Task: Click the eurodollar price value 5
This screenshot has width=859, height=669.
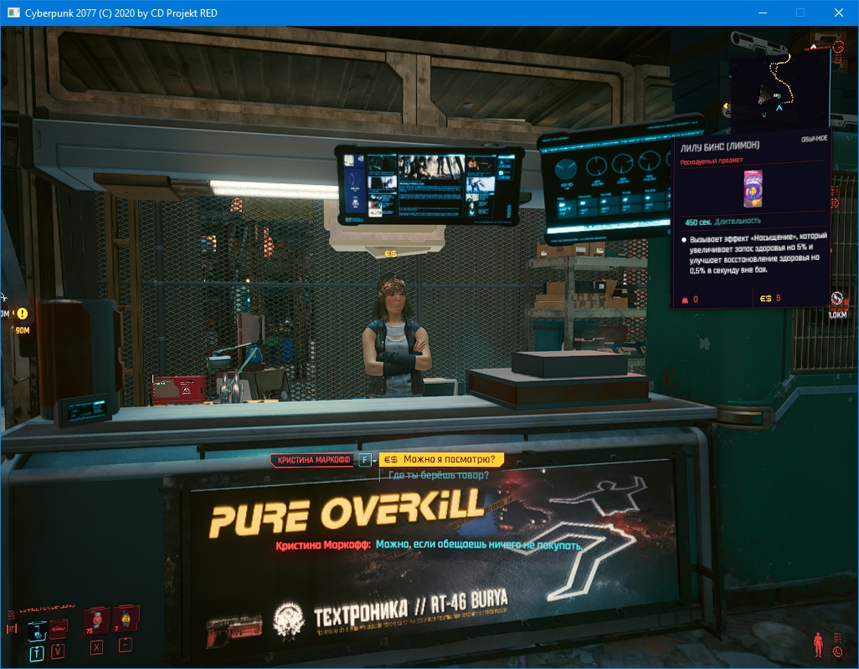Action: coord(779,299)
